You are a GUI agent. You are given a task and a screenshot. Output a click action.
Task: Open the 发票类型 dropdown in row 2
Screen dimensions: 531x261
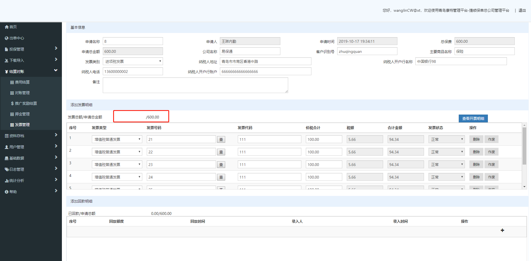(x=117, y=152)
